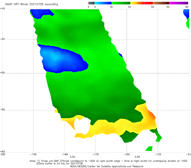Click the color bar label '64'
Viewport: 191px width, 168px height.
[168, 7]
